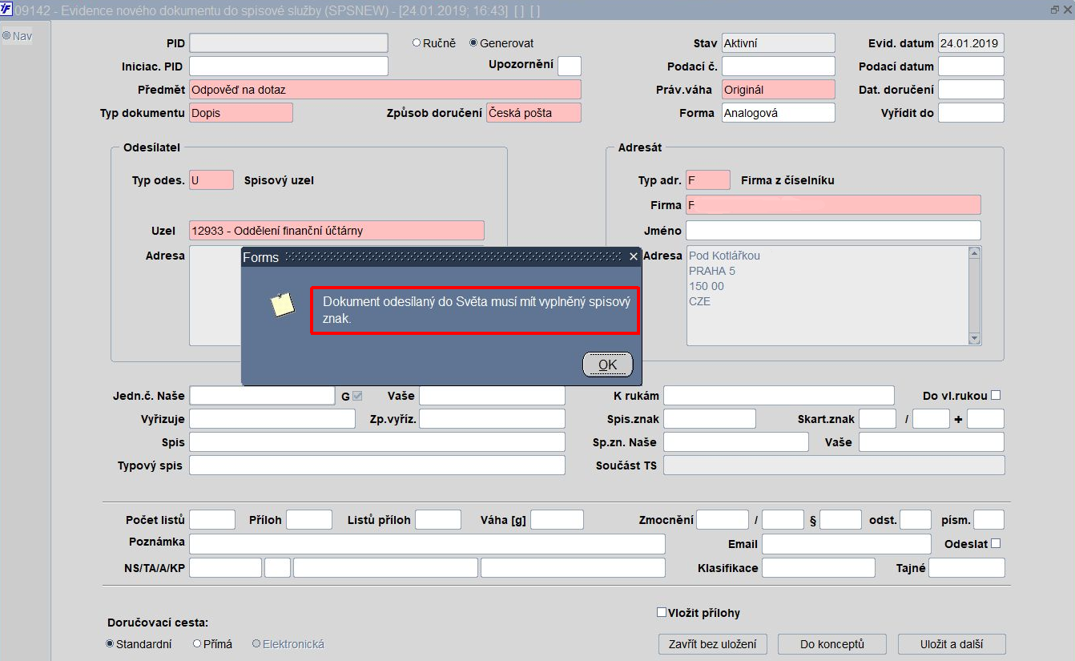Click the up arrow of address scrollbar
Screen dimensions: 1075x661
[975, 253]
